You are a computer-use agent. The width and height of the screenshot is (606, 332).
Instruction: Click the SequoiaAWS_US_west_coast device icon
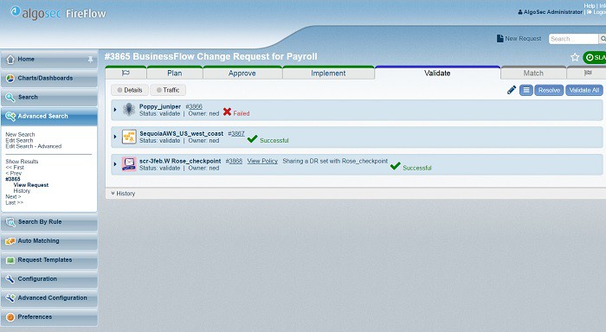129,137
